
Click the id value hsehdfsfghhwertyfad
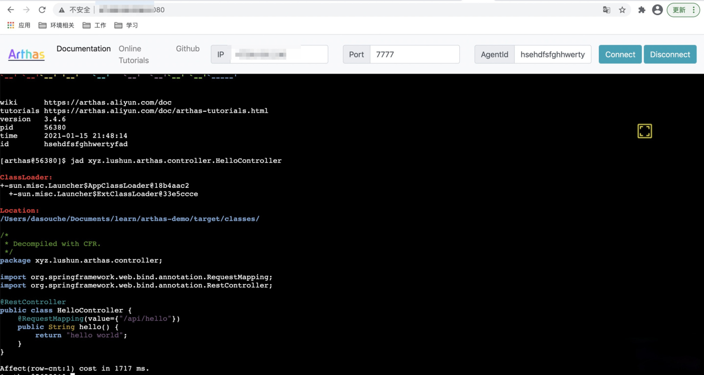[x=86, y=144]
